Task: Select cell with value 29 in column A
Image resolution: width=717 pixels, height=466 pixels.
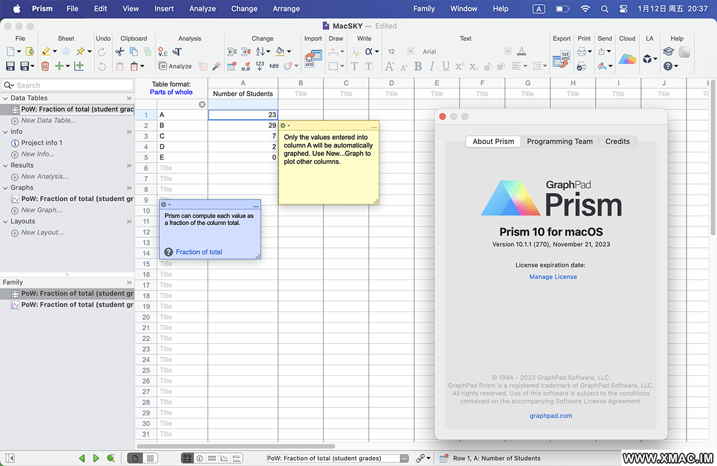Action: [243, 125]
